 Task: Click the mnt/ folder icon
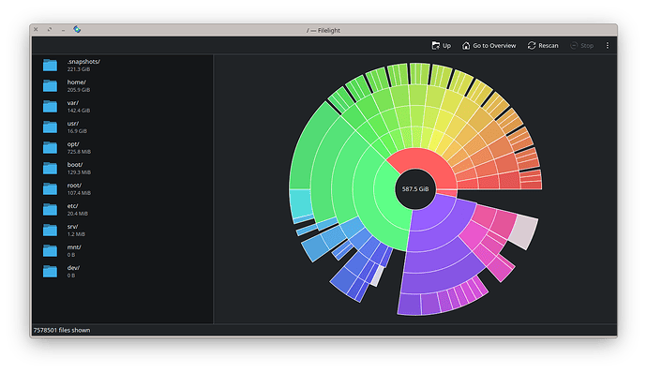tap(50, 251)
